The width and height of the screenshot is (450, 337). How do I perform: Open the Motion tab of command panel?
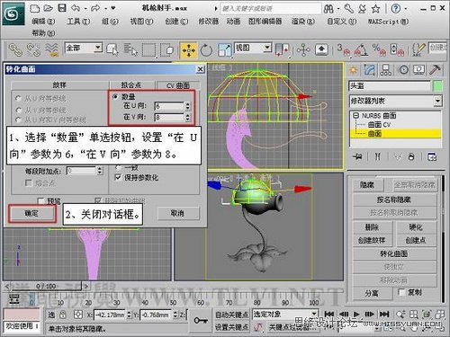tap(403, 70)
